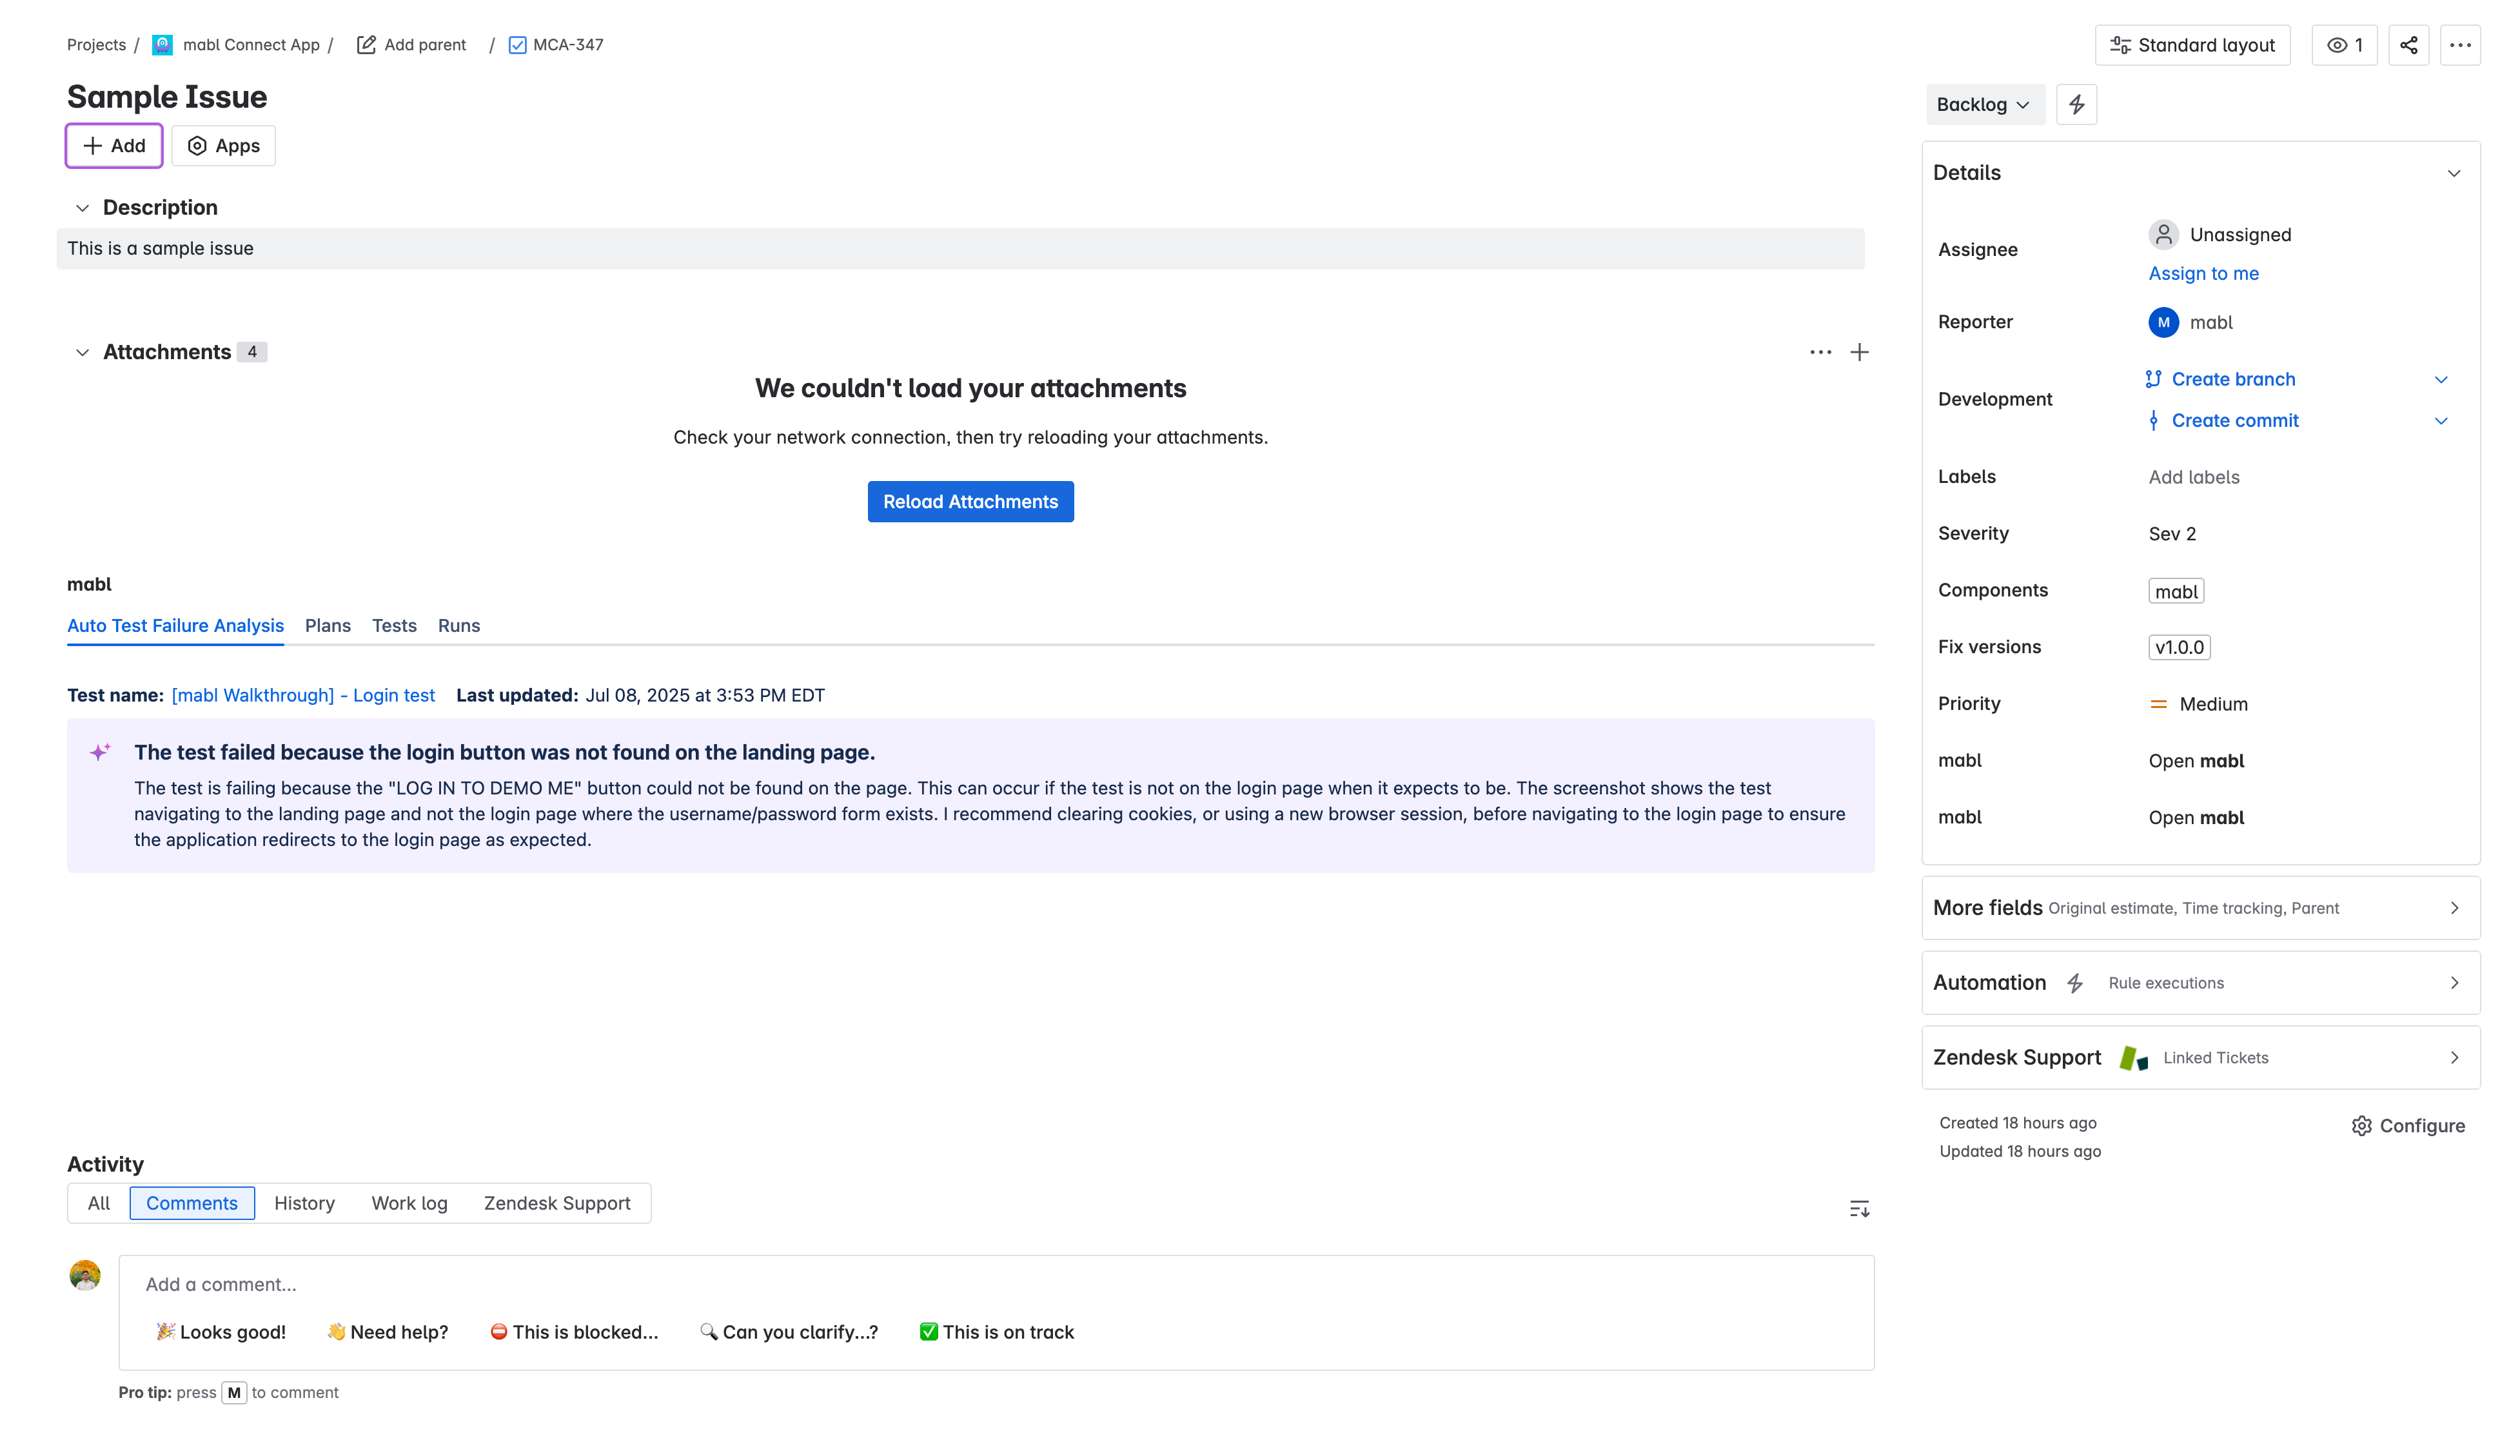Click the Standard layout button
Viewport: 2520px width, 1456px height.
2192,45
